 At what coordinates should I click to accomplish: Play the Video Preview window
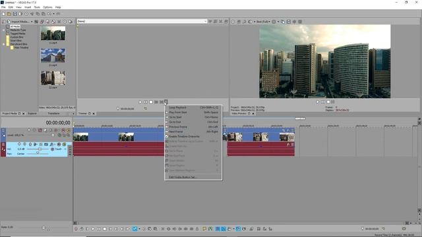(318, 102)
